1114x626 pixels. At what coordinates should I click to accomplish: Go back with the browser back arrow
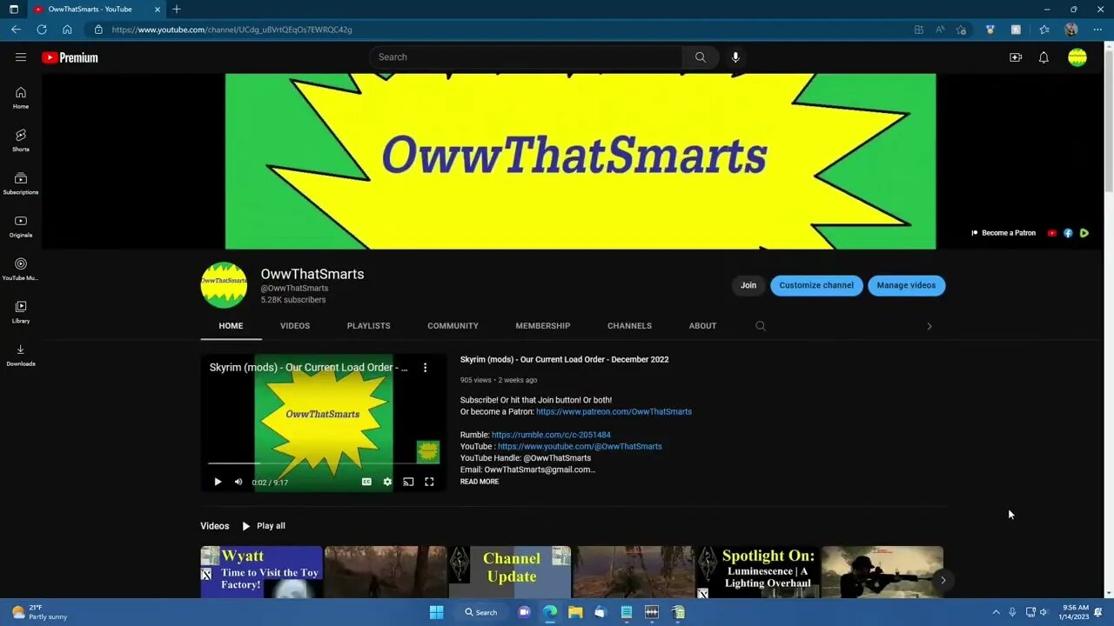tap(16, 30)
